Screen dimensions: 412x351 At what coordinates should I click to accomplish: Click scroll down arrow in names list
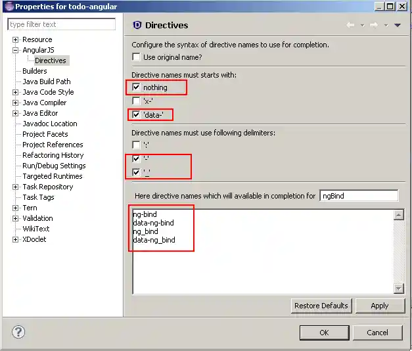click(399, 289)
